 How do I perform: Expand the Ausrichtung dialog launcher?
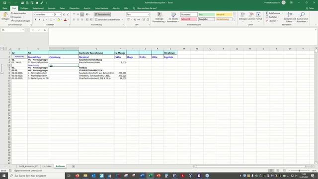[124, 25]
